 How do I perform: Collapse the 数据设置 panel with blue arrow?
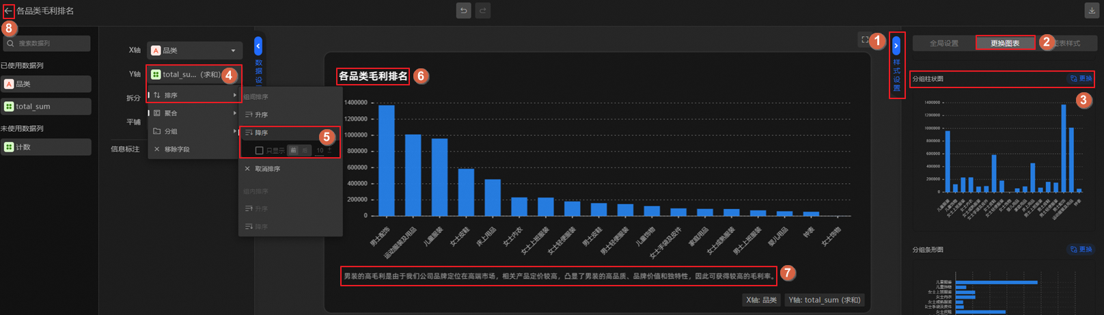258,46
